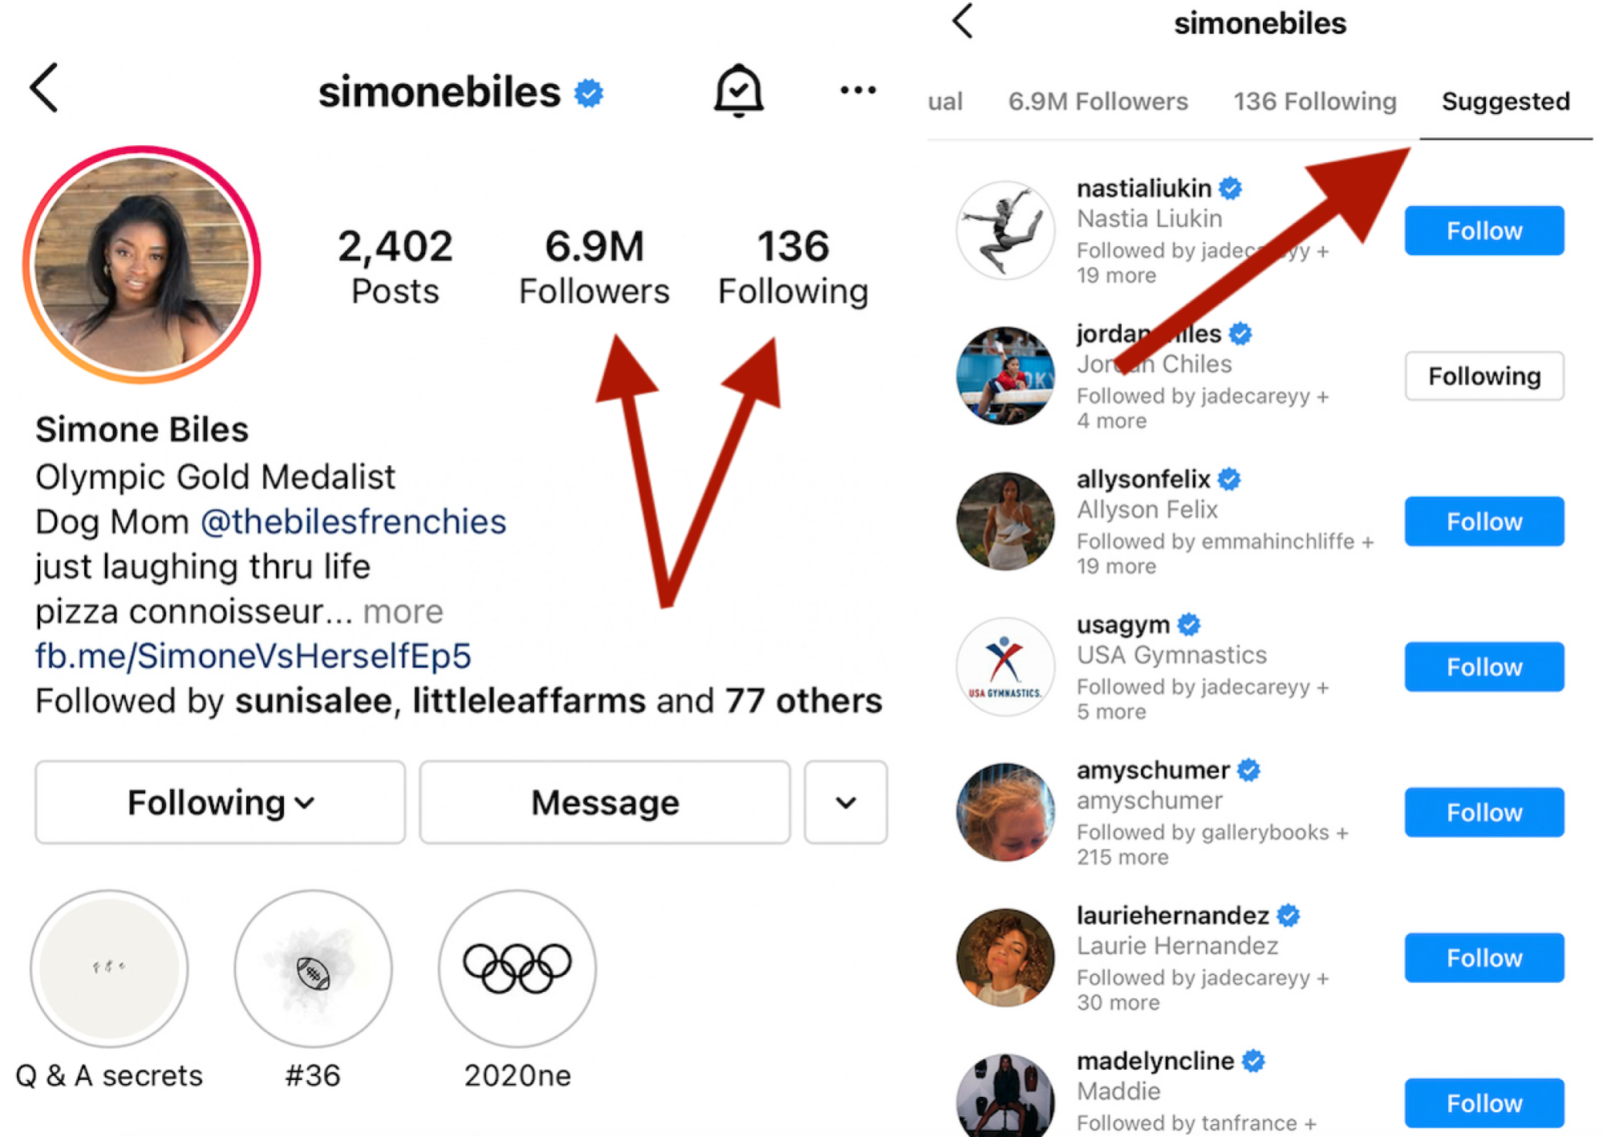The width and height of the screenshot is (1603, 1137).
Task: Open the notification bell icon
Action: click(739, 91)
